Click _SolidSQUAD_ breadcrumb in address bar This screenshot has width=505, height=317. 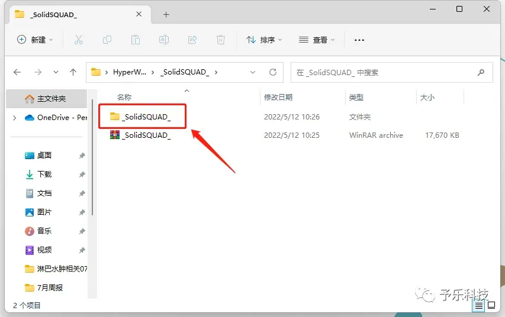185,72
